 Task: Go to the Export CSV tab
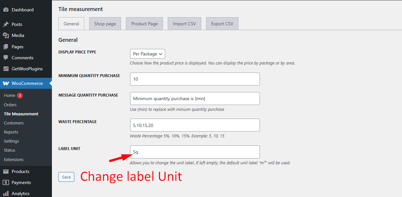coord(222,24)
